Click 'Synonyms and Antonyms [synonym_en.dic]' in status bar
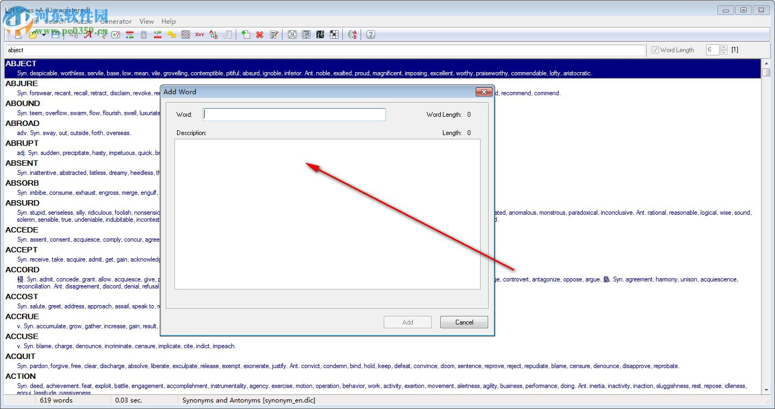This screenshot has height=409, width=775. pos(249,400)
